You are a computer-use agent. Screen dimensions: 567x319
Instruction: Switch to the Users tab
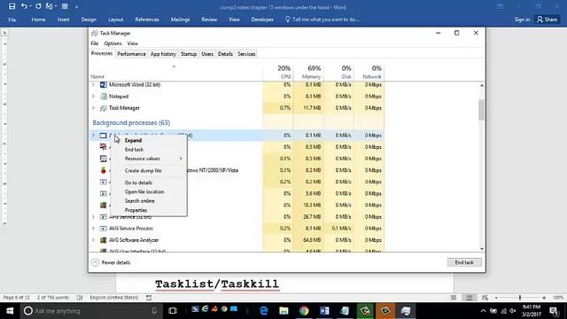[207, 54]
